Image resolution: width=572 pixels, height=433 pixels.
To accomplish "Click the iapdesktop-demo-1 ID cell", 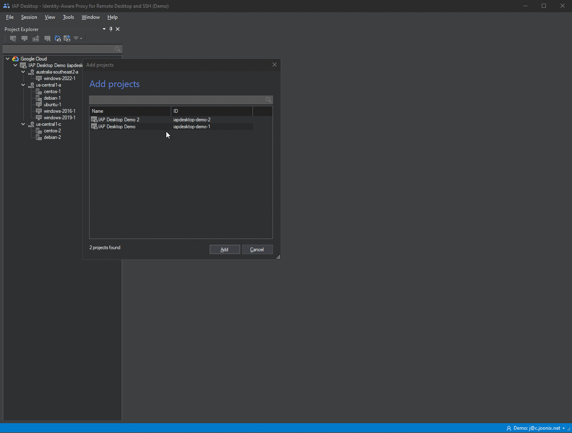I will click(192, 127).
